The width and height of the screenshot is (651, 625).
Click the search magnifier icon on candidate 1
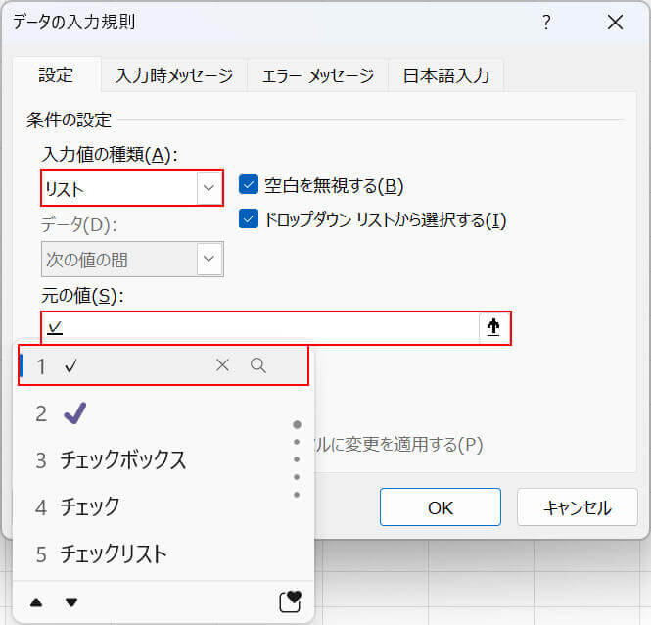tap(258, 365)
